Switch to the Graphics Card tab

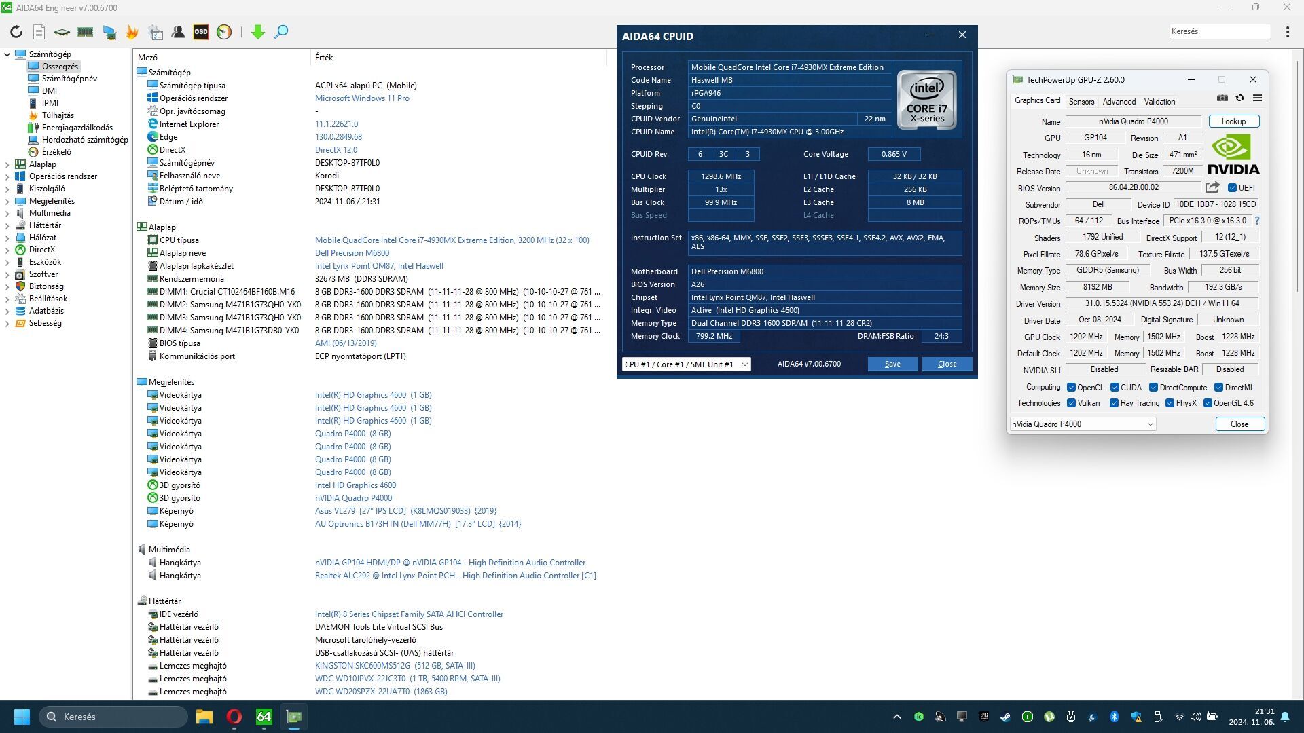point(1037,100)
